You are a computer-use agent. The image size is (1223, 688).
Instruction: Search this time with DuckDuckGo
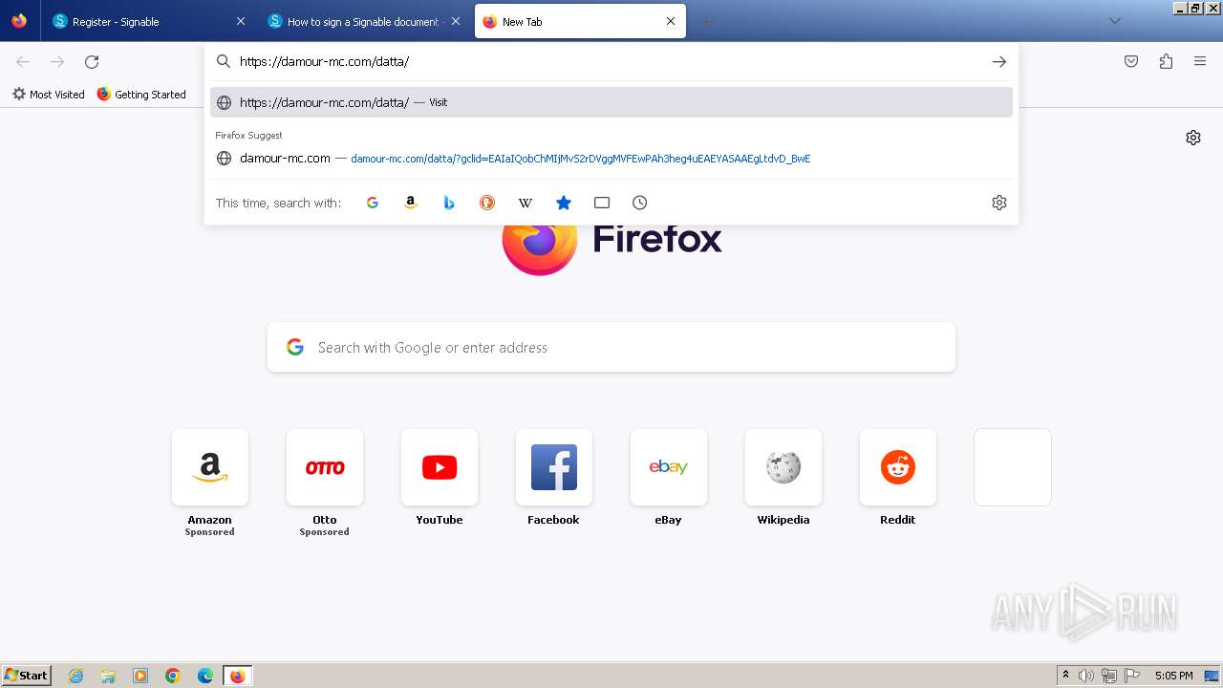[487, 203]
